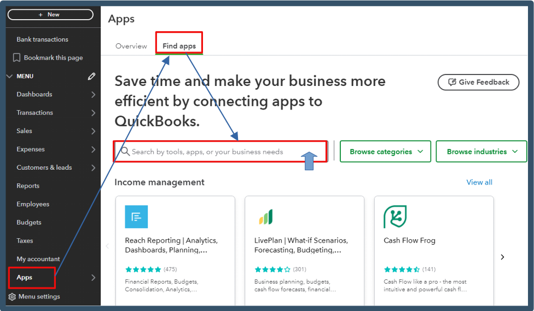The height and width of the screenshot is (311, 534).
Task: Collapse the MENU section chevron
Action: [9, 76]
